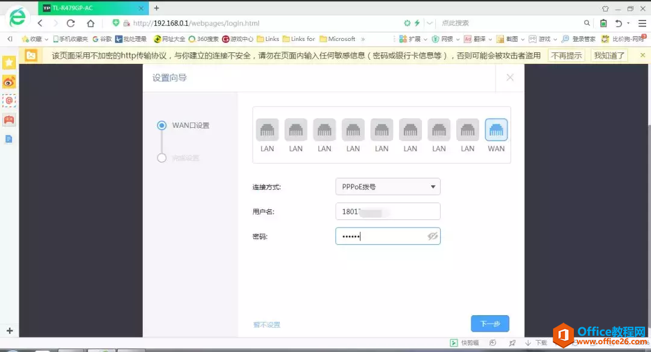Click the 下一步 next button

(490, 323)
